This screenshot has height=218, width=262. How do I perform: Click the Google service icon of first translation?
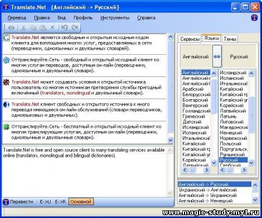point(6,38)
